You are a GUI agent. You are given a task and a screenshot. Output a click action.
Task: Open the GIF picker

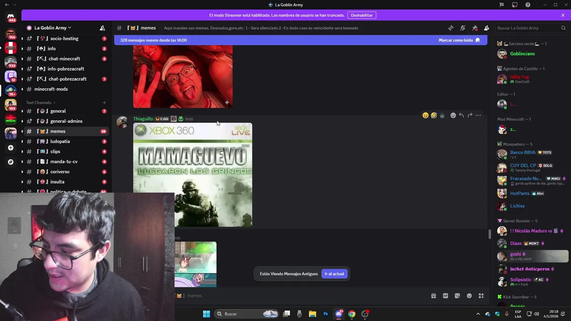(x=445, y=296)
